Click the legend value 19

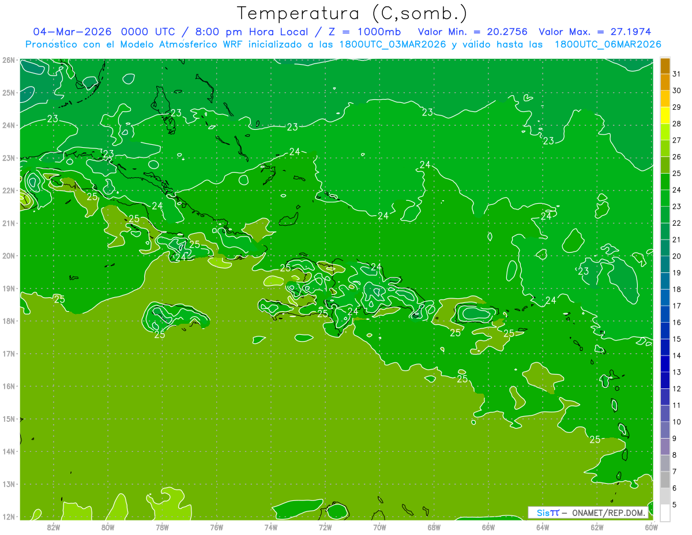(676, 273)
